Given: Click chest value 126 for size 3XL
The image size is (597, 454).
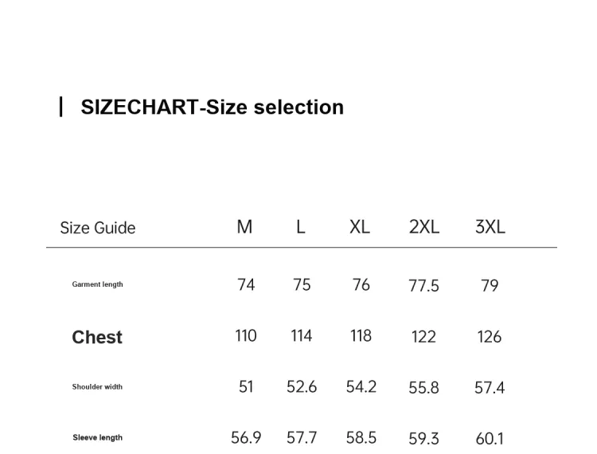Looking at the screenshot, I should coord(490,337).
